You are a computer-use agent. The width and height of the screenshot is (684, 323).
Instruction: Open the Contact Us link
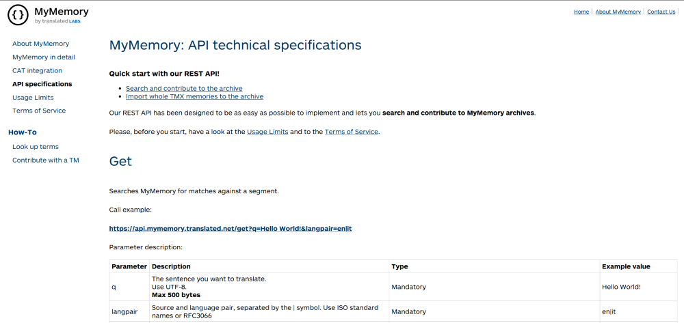point(661,12)
